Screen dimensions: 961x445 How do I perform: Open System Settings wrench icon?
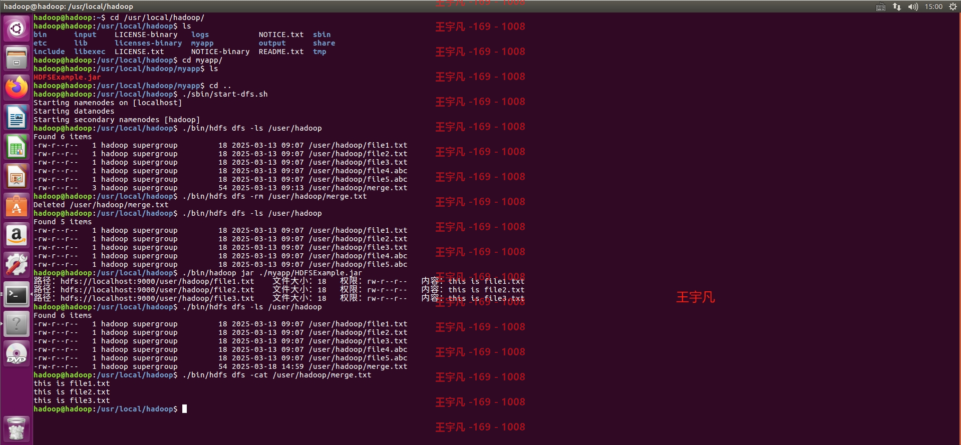click(x=17, y=265)
